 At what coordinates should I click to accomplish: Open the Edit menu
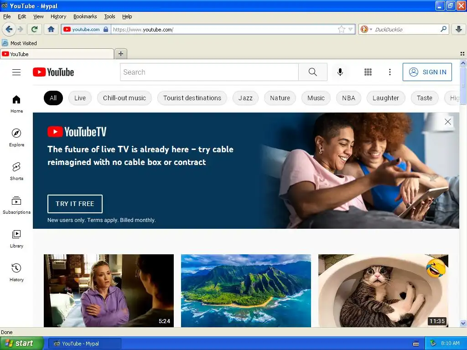click(x=22, y=16)
